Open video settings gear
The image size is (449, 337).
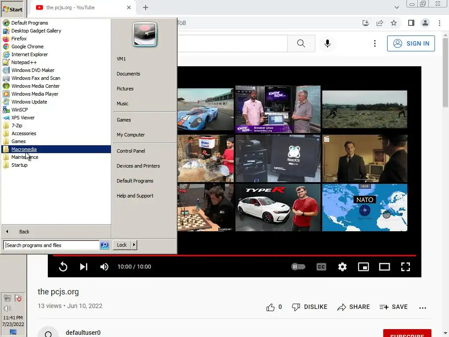pos(342,267)
